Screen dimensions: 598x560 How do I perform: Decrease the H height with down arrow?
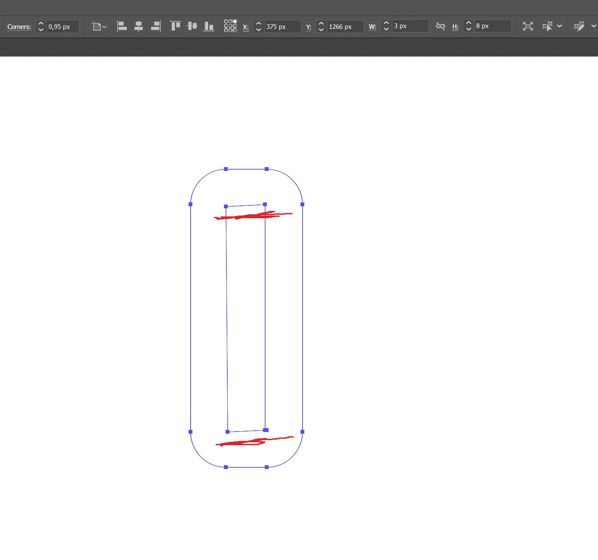468,29
